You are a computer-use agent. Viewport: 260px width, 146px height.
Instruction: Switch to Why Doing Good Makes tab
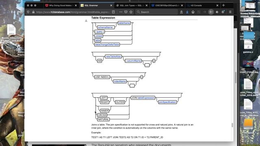coord(61,5)
